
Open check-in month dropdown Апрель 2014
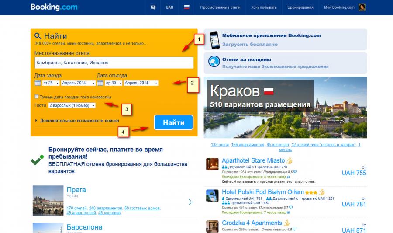79,83
